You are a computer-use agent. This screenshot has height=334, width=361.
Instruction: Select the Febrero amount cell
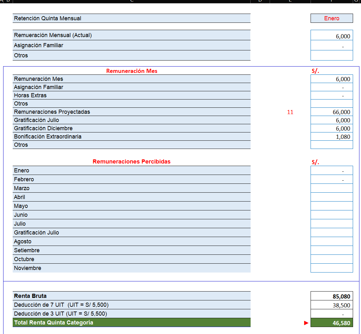[x=331, y=179]
